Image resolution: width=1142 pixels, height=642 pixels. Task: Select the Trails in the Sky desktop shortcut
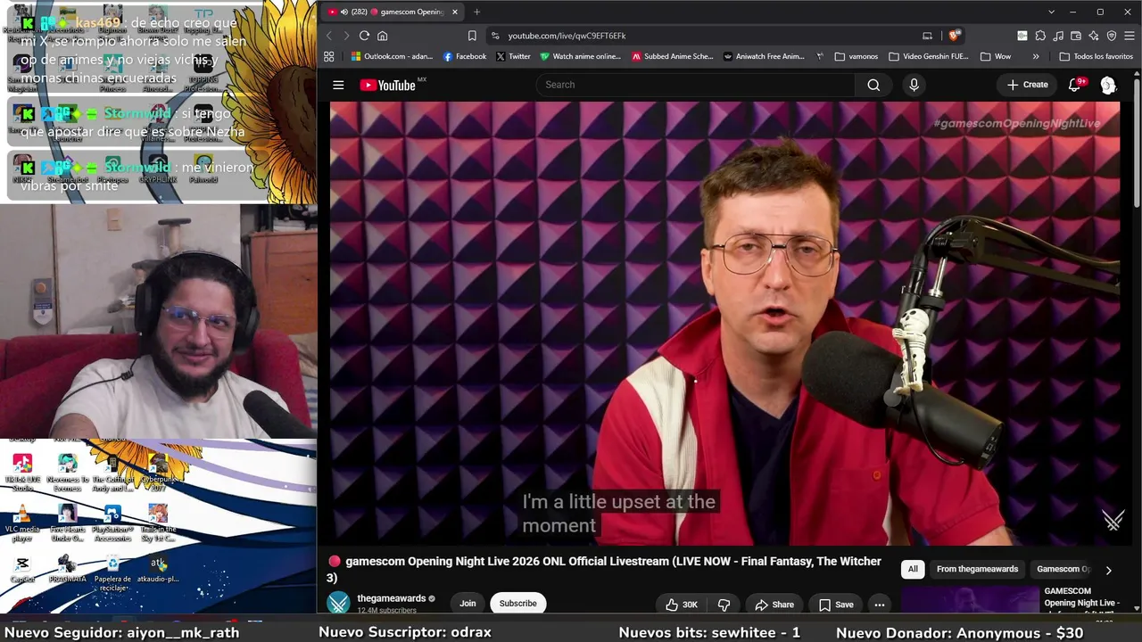[158, 523]
